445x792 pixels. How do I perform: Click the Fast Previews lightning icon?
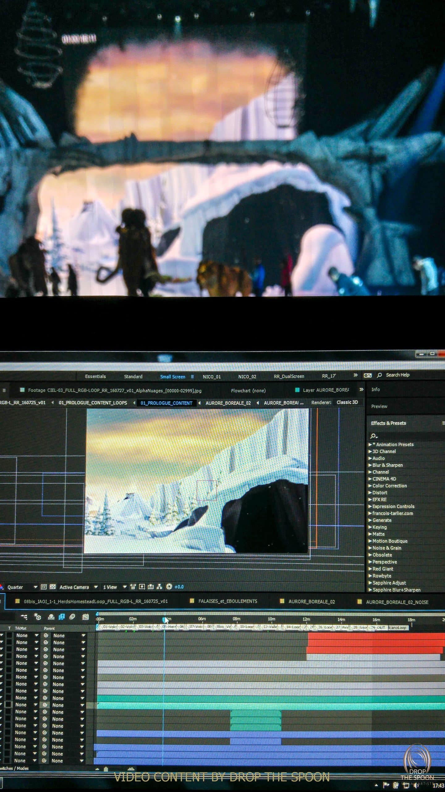pos(142,587)
